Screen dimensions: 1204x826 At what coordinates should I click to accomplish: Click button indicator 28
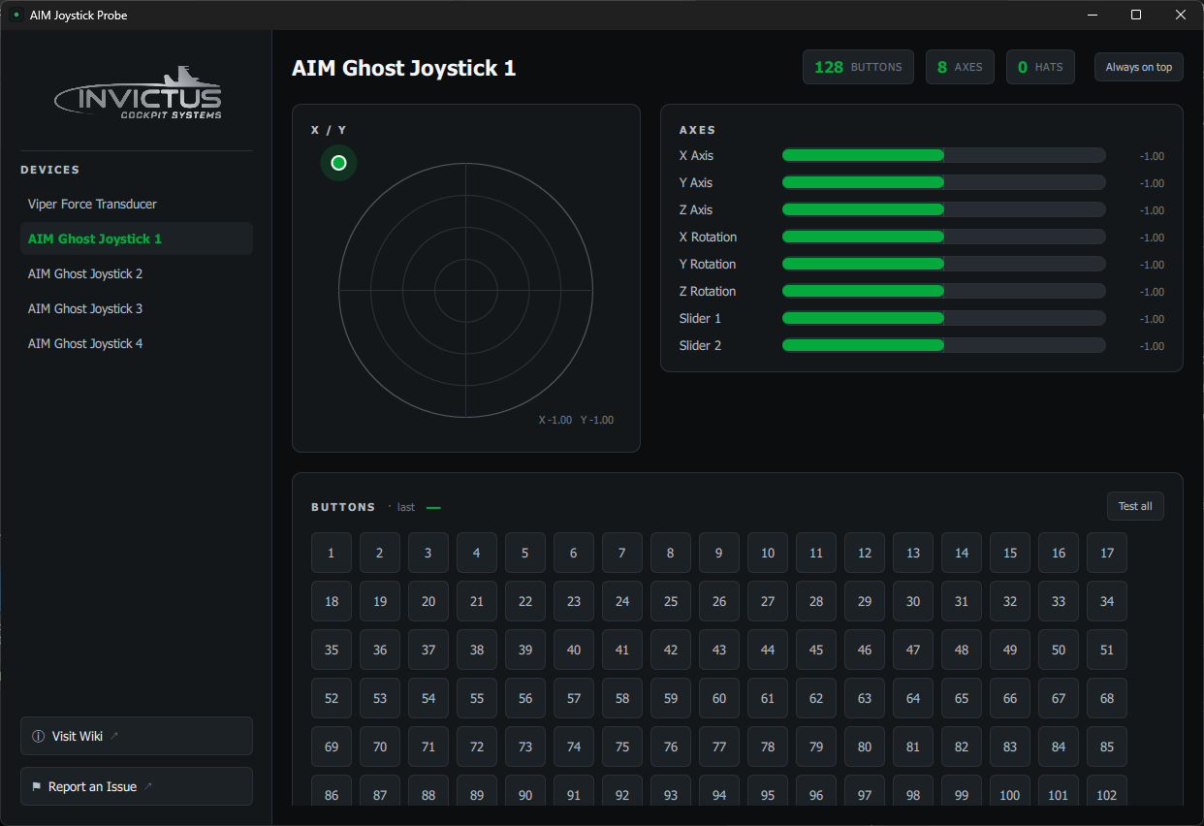click(816, 601)
